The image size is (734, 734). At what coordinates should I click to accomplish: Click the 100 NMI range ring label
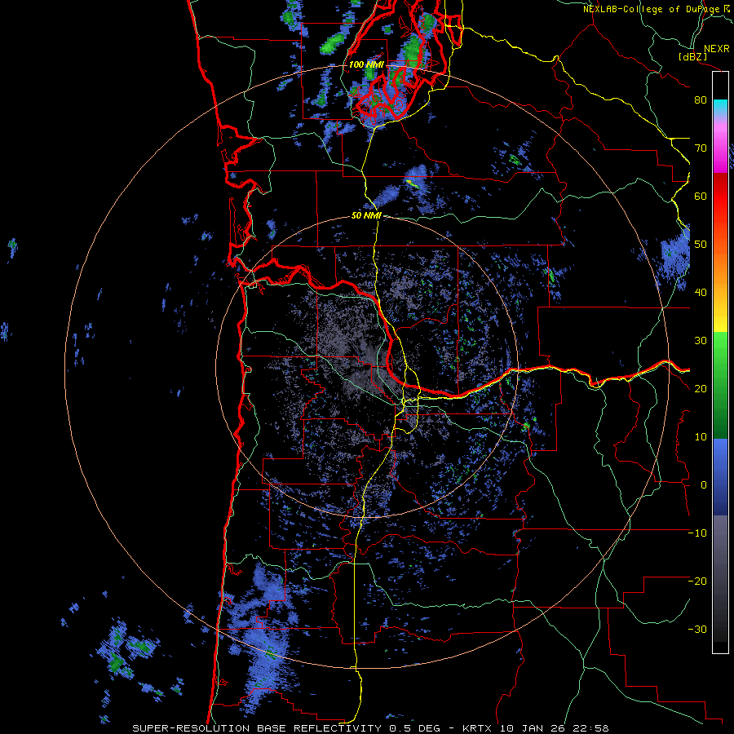pos(366,64)
